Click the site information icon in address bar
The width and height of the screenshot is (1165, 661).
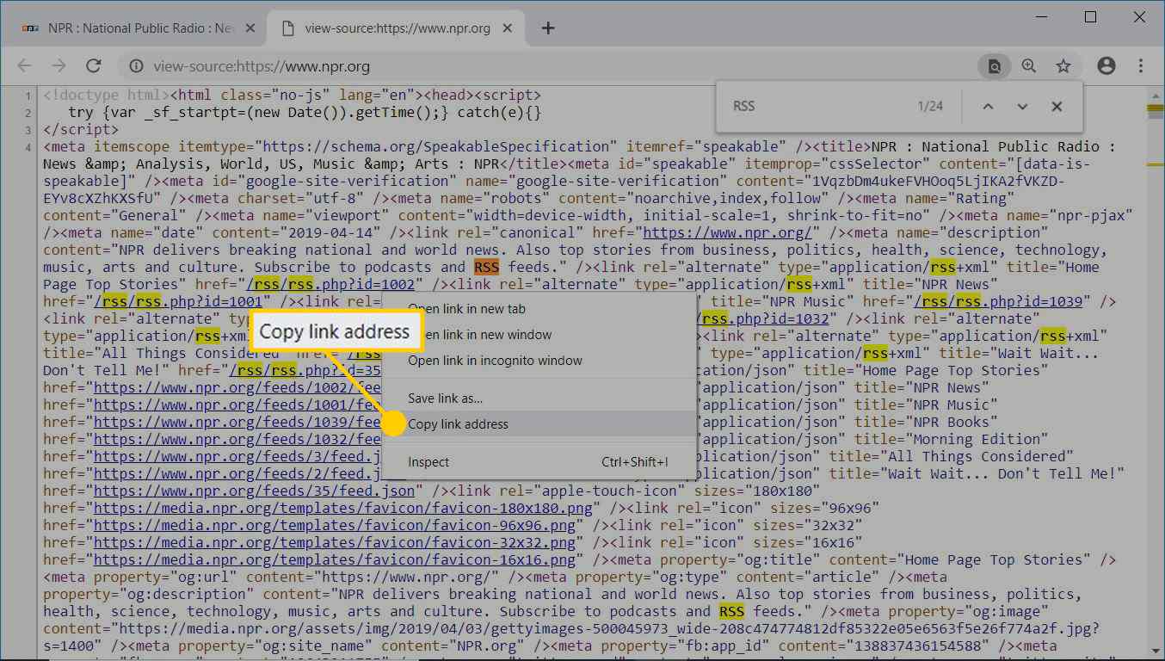click(135, 66)
